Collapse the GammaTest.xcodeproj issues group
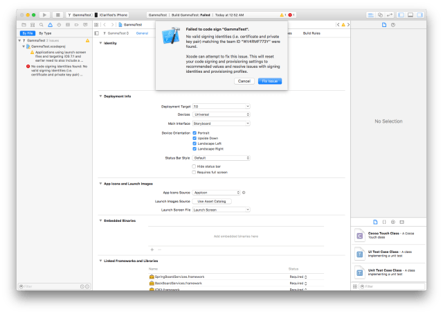Image resolution: width=443 pixels, height=314 pixels. (x=24, y=46)
